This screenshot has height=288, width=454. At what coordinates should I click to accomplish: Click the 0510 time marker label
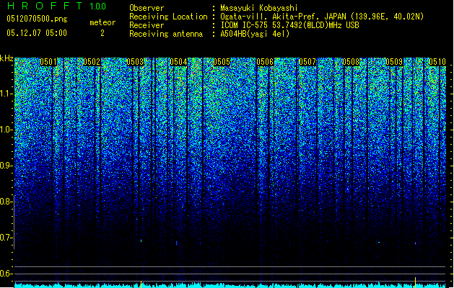pos(437,62)
